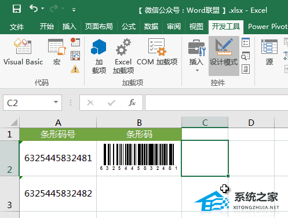Select row 2 header

pos(9,158)
